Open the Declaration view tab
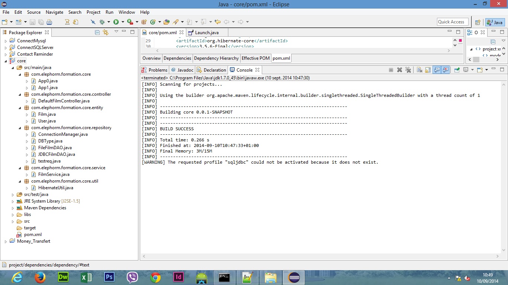Image resolution: width=508 pixels, height=285 pixels. click(211, 70)
